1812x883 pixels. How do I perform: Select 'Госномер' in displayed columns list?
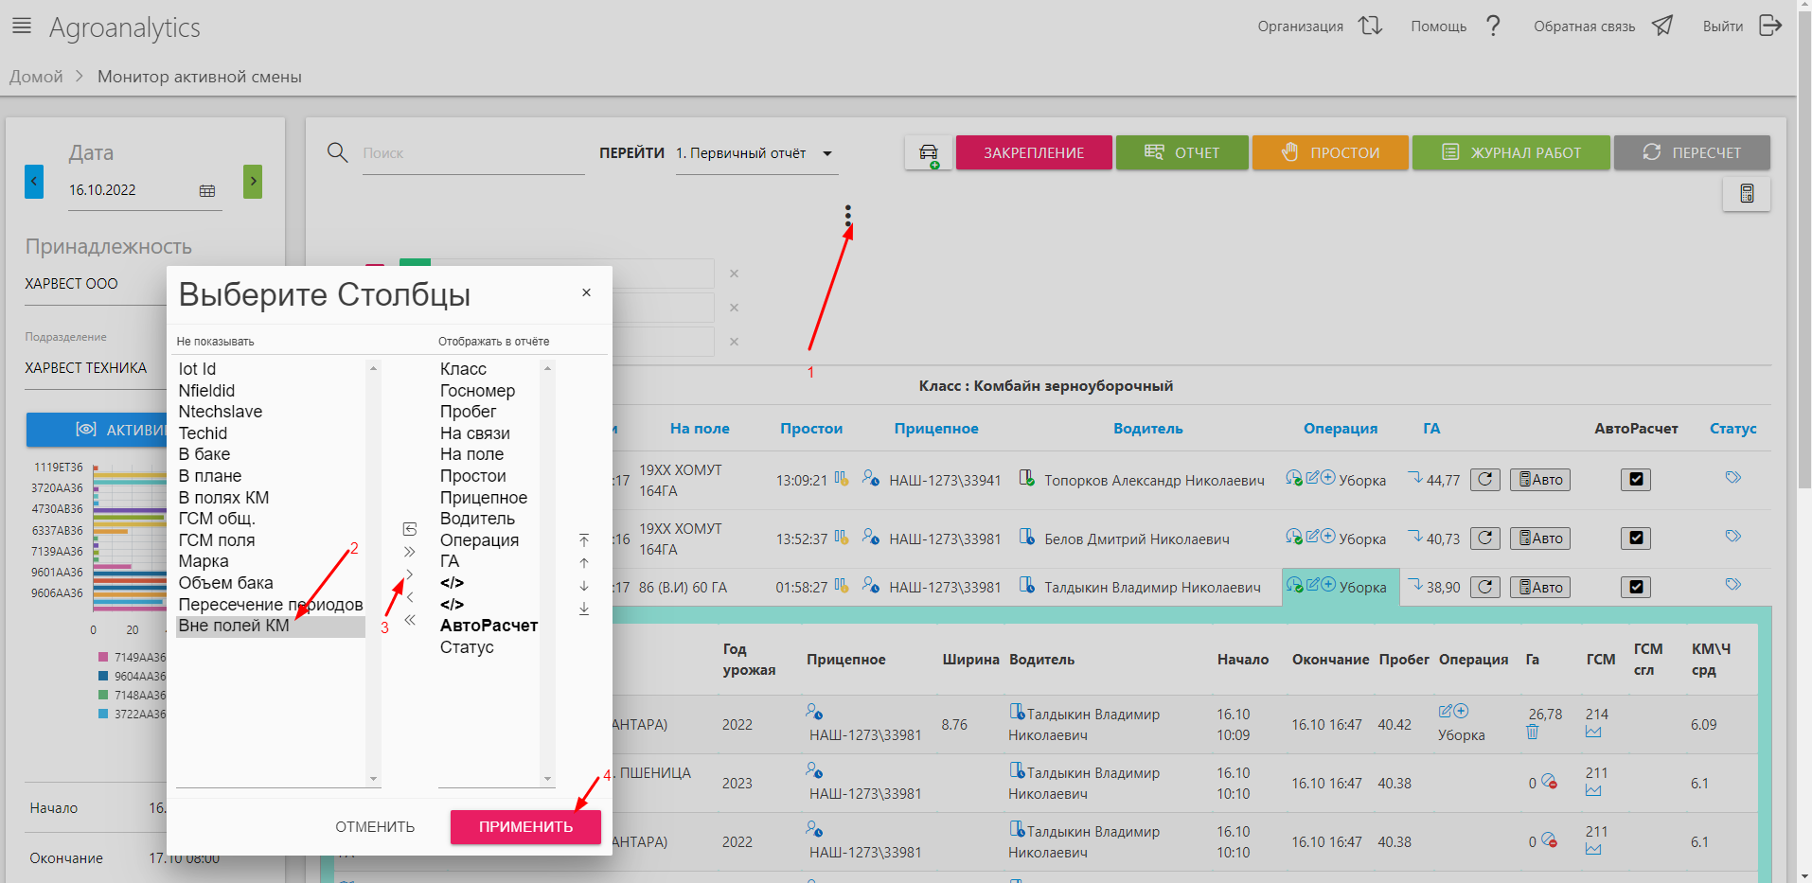point(477,391)
